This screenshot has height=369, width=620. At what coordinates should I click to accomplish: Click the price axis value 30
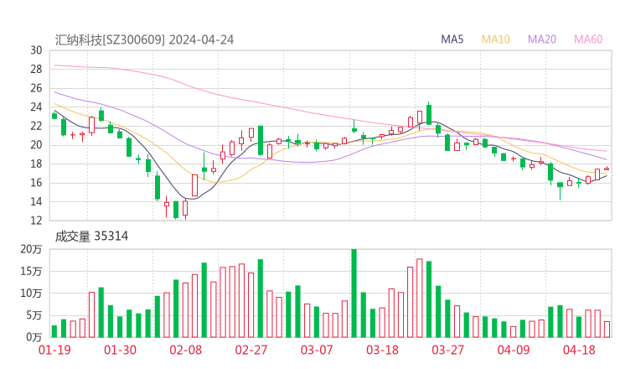(36, 50)
